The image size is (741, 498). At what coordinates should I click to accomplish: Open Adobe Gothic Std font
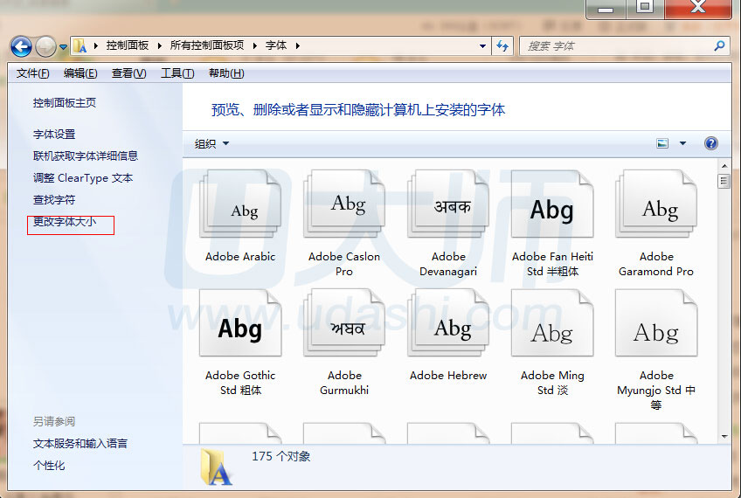coord(239,328)
